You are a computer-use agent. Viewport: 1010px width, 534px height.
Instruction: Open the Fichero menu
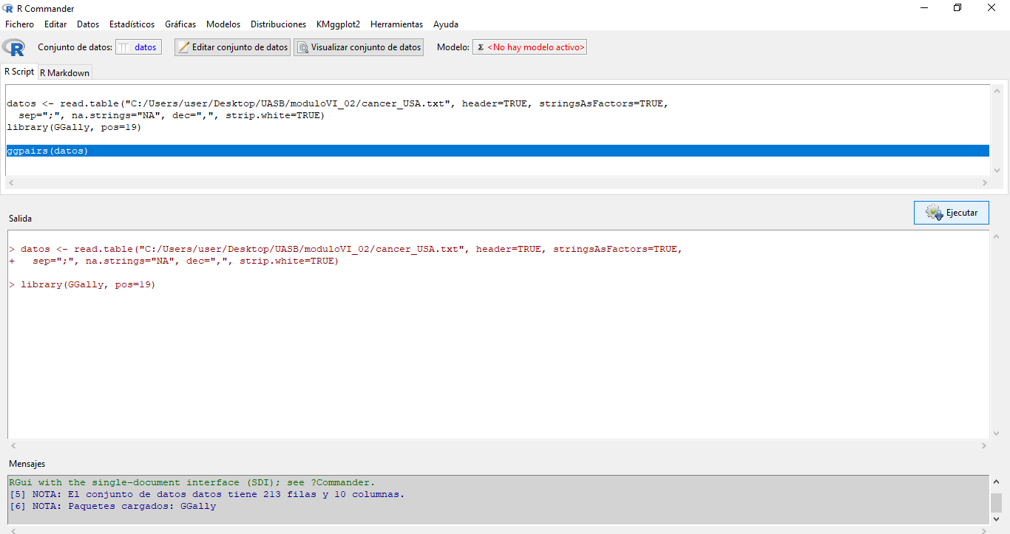tap(19, 24)
